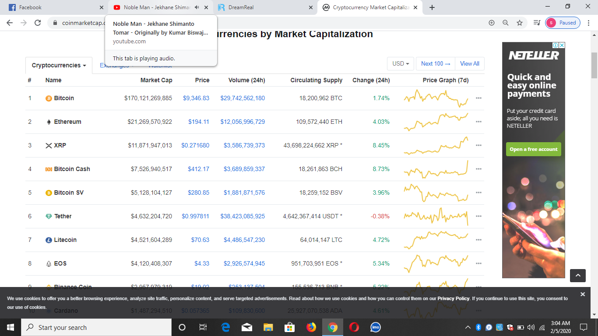Switch to the Facebook tab

coord(54,7)
